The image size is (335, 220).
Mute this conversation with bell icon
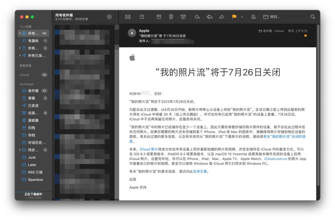[x=253, y=17]
